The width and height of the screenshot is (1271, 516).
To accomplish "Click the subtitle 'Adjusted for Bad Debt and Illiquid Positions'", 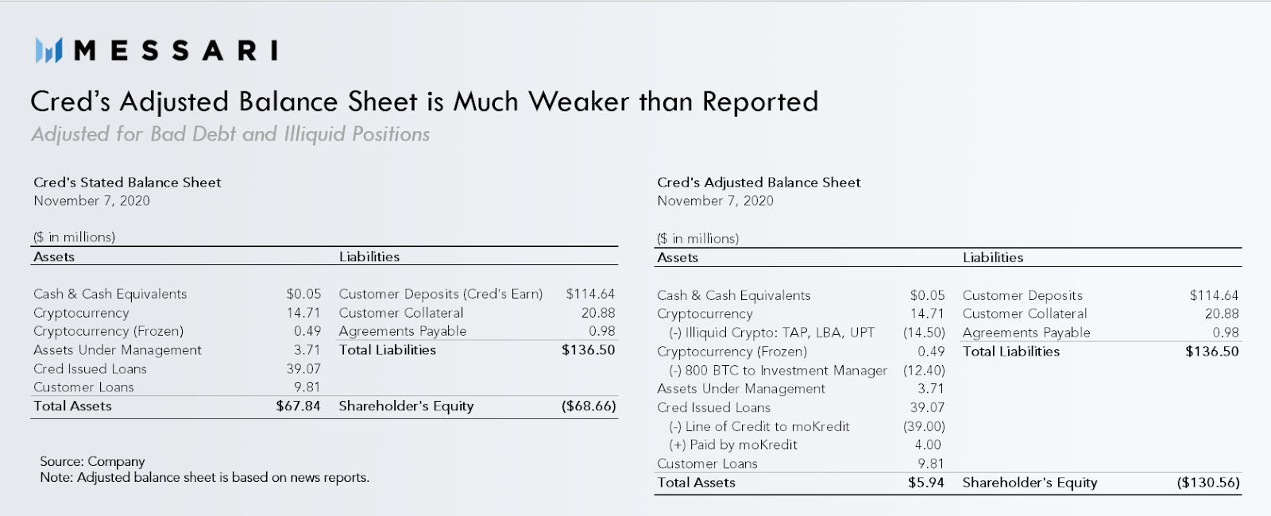I will click(x=230, y=134).
